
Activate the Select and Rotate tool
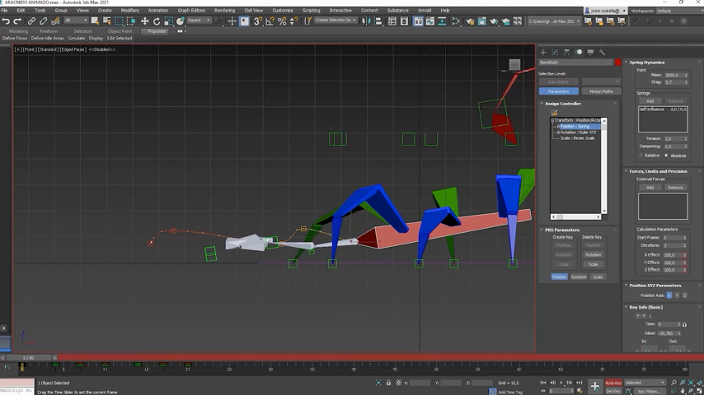point(157,21)
